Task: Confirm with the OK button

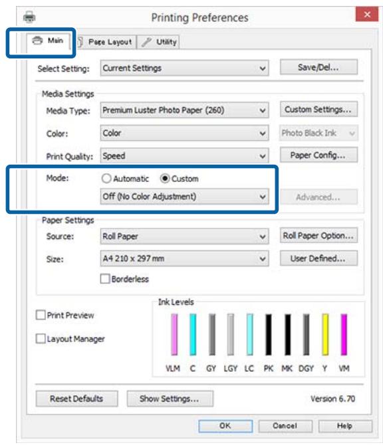Action: click(x=225, y=426)
